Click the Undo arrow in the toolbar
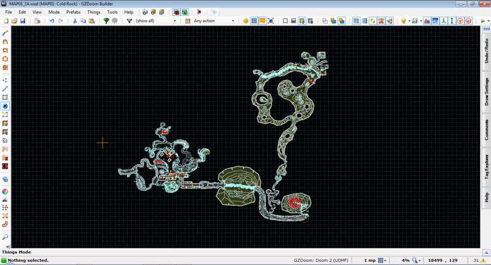This screenshot has width=491, height=265. [52, 21]
